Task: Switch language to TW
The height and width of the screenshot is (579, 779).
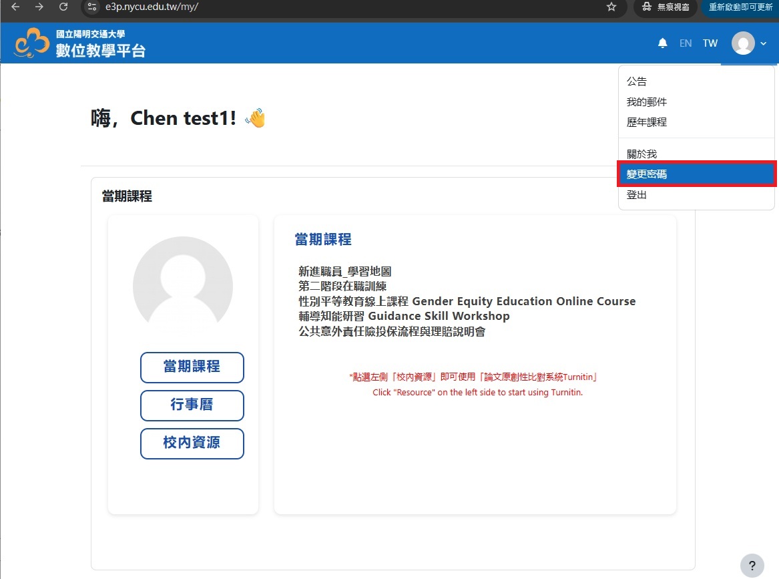Action: click(710, 43)
